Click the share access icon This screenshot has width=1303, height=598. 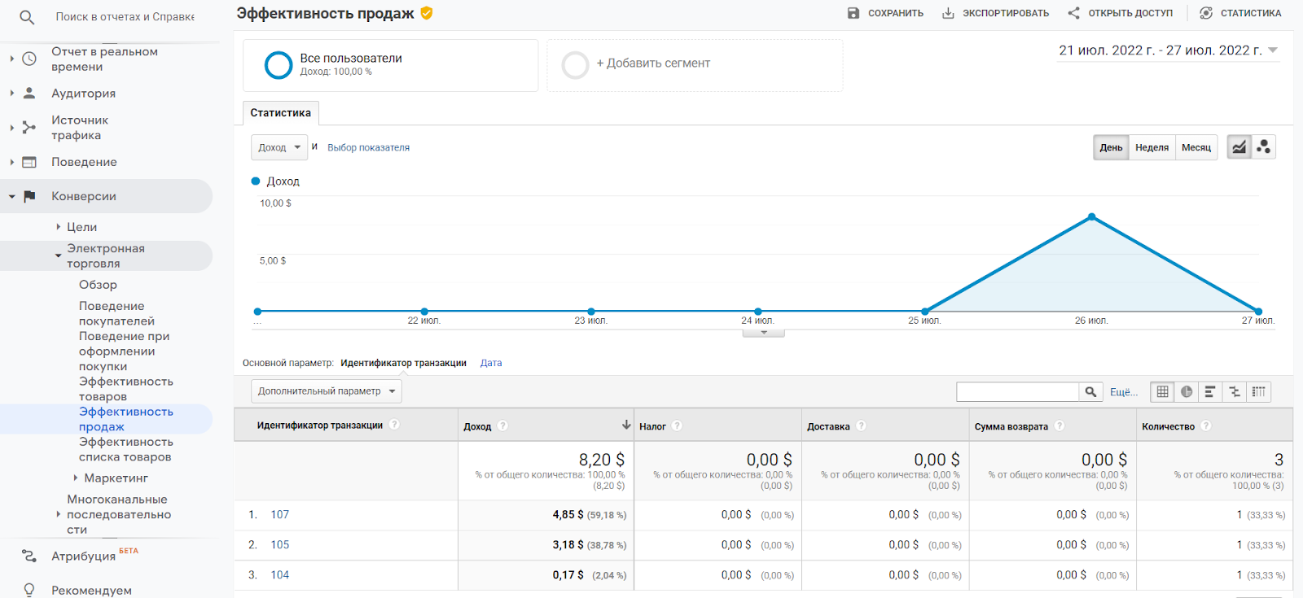tap(1074, 13)
